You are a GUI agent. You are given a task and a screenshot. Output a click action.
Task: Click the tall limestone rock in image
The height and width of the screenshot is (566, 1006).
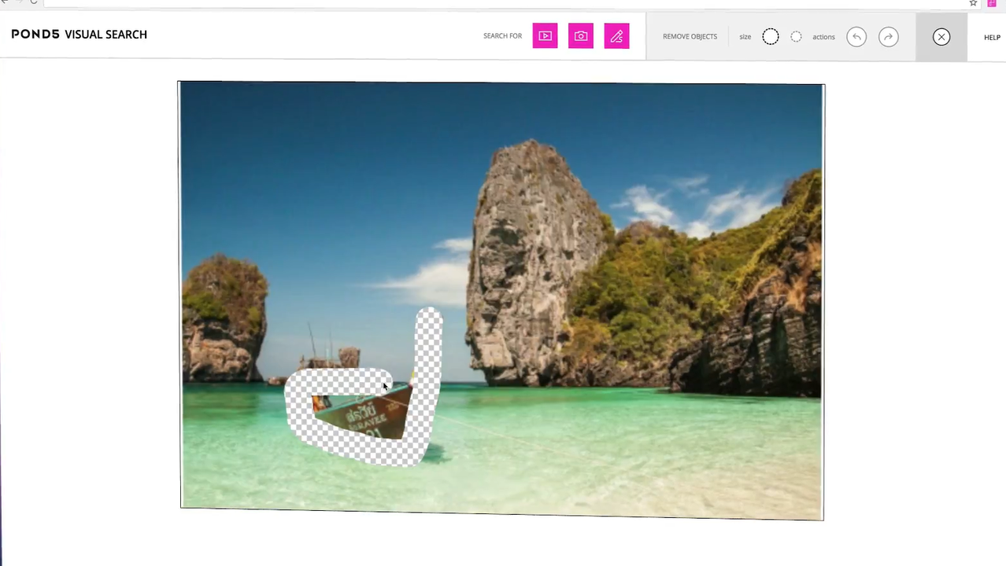[535, 259]
